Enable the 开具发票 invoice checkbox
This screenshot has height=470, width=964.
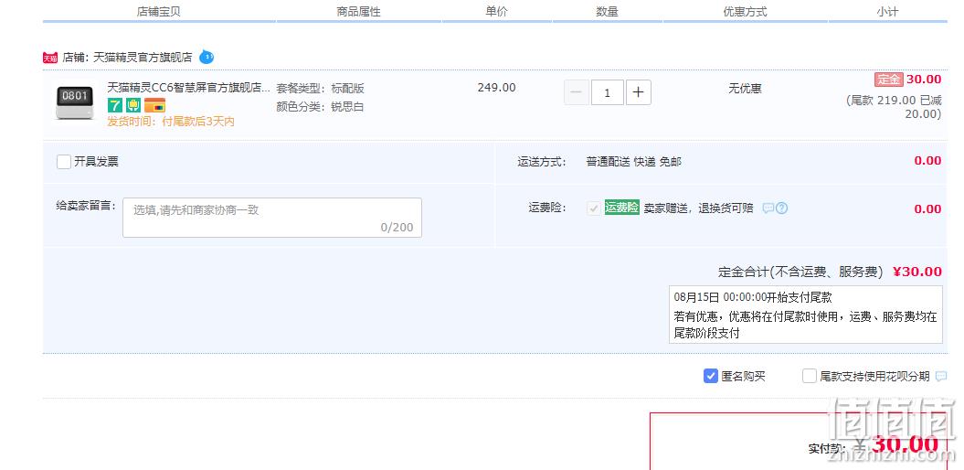(64, 162)
